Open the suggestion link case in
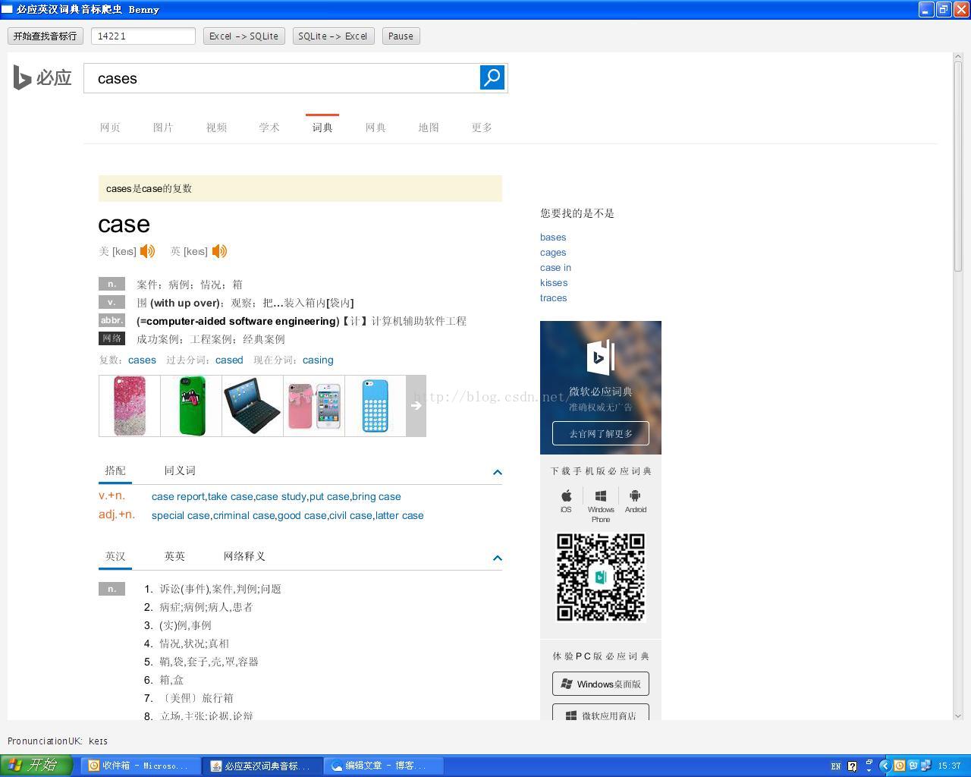Viewport: 971px width, 777px height. (555, 267)
